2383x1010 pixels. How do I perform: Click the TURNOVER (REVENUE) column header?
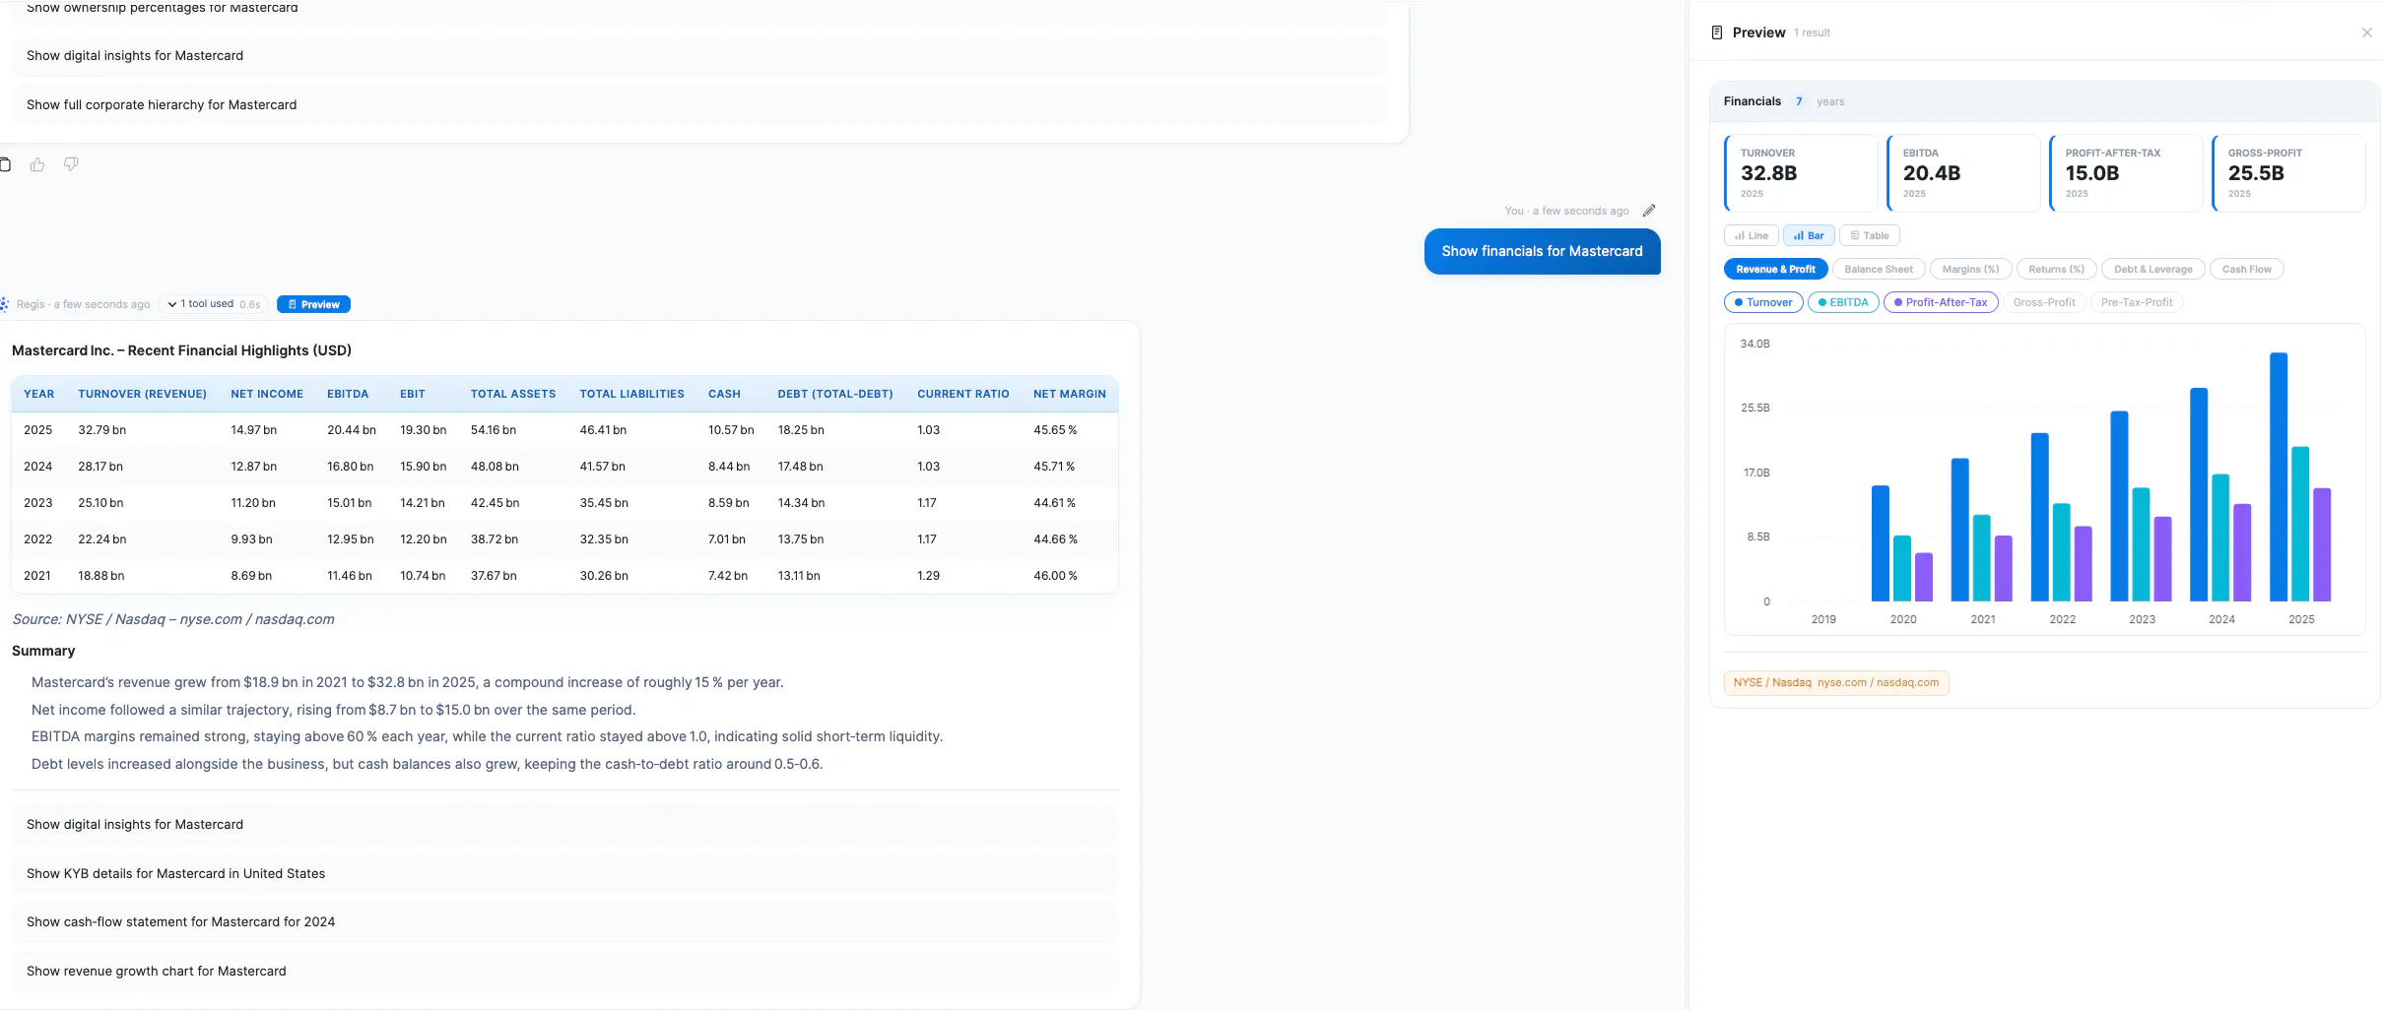[143, 394]
